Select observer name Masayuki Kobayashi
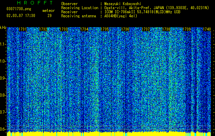Screen dimensions: 215x136 (123, 4)
